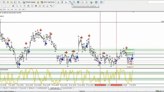Click the chart Templates icon
Viewport: 164px width, 92px height.
pyautogui.click(x=101, y=2)
